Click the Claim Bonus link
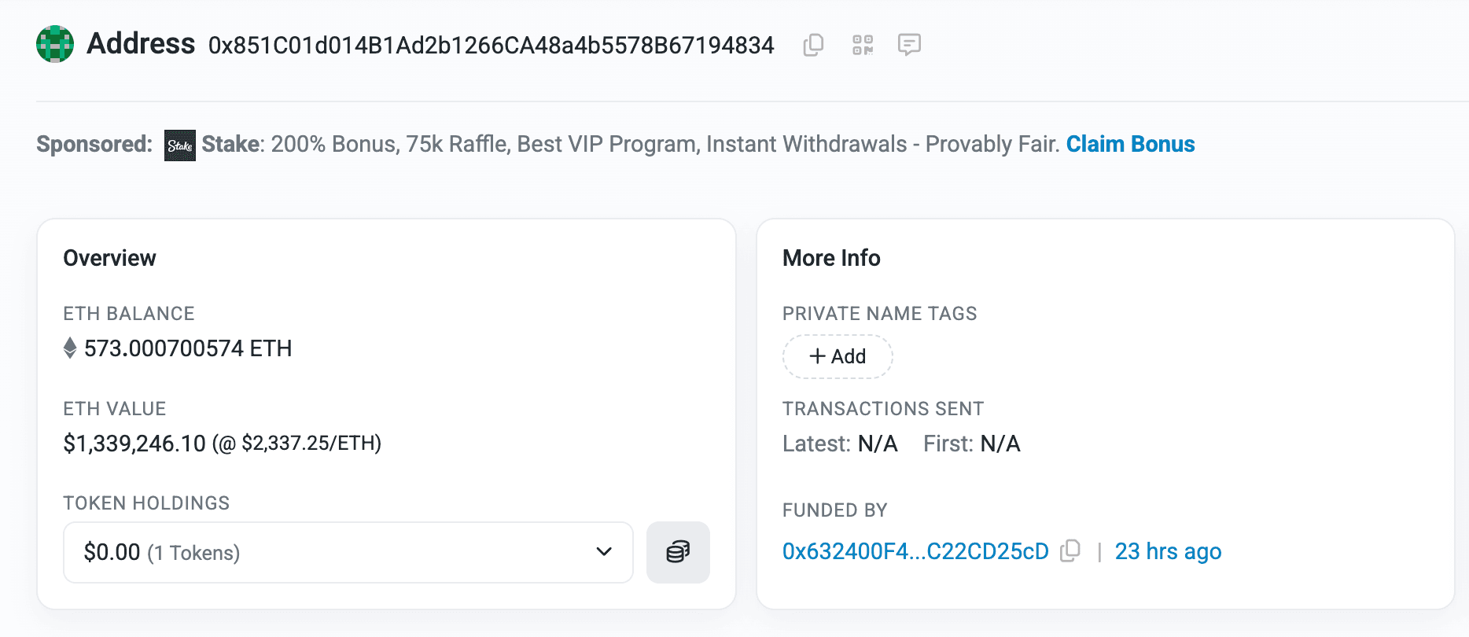Viewport: 1469px width, 637px height. [1130, 144]
